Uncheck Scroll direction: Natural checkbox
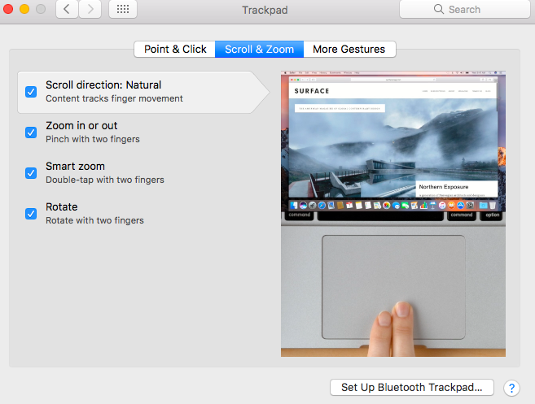535x404 pixels. [x=31, y=92]
